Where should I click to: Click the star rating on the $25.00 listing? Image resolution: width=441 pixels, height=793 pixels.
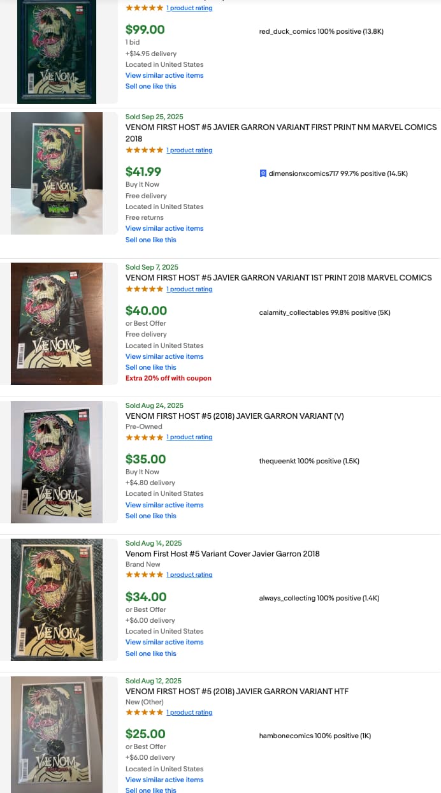coord(144,713)
